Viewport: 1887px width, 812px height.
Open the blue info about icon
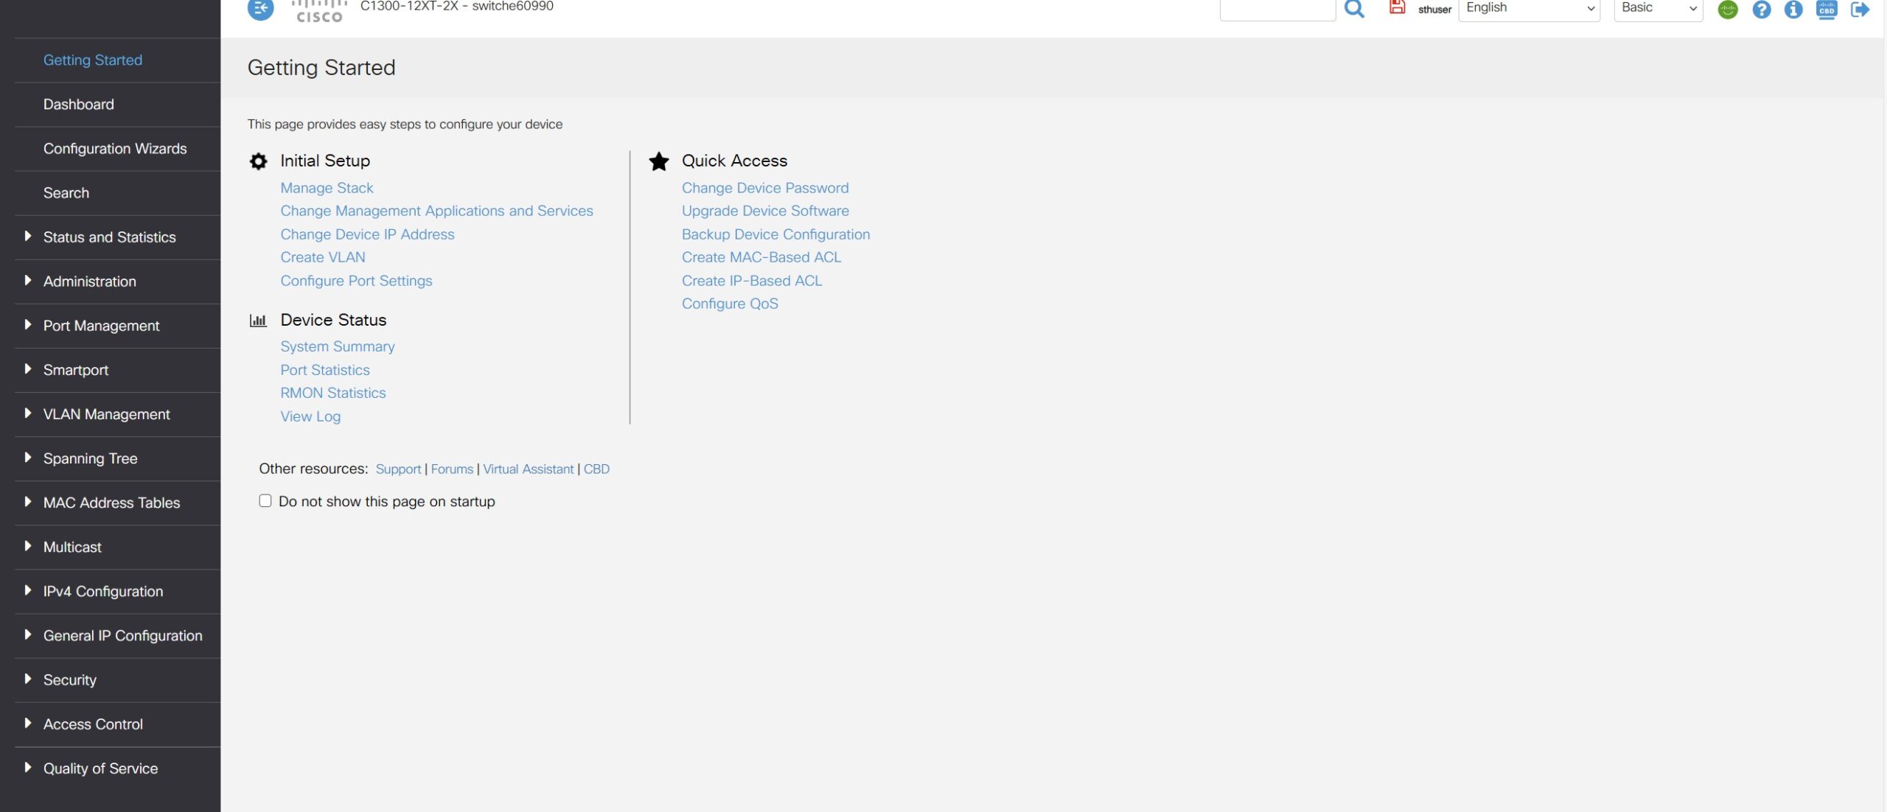coord(1793,10)
